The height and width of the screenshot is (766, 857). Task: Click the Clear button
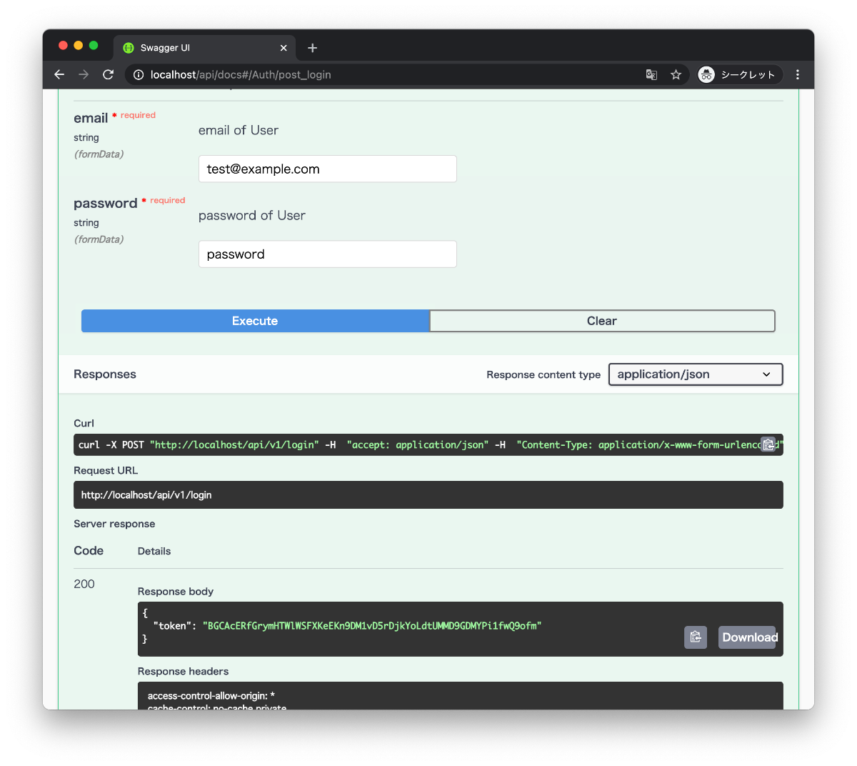click(x=602, y=321)
